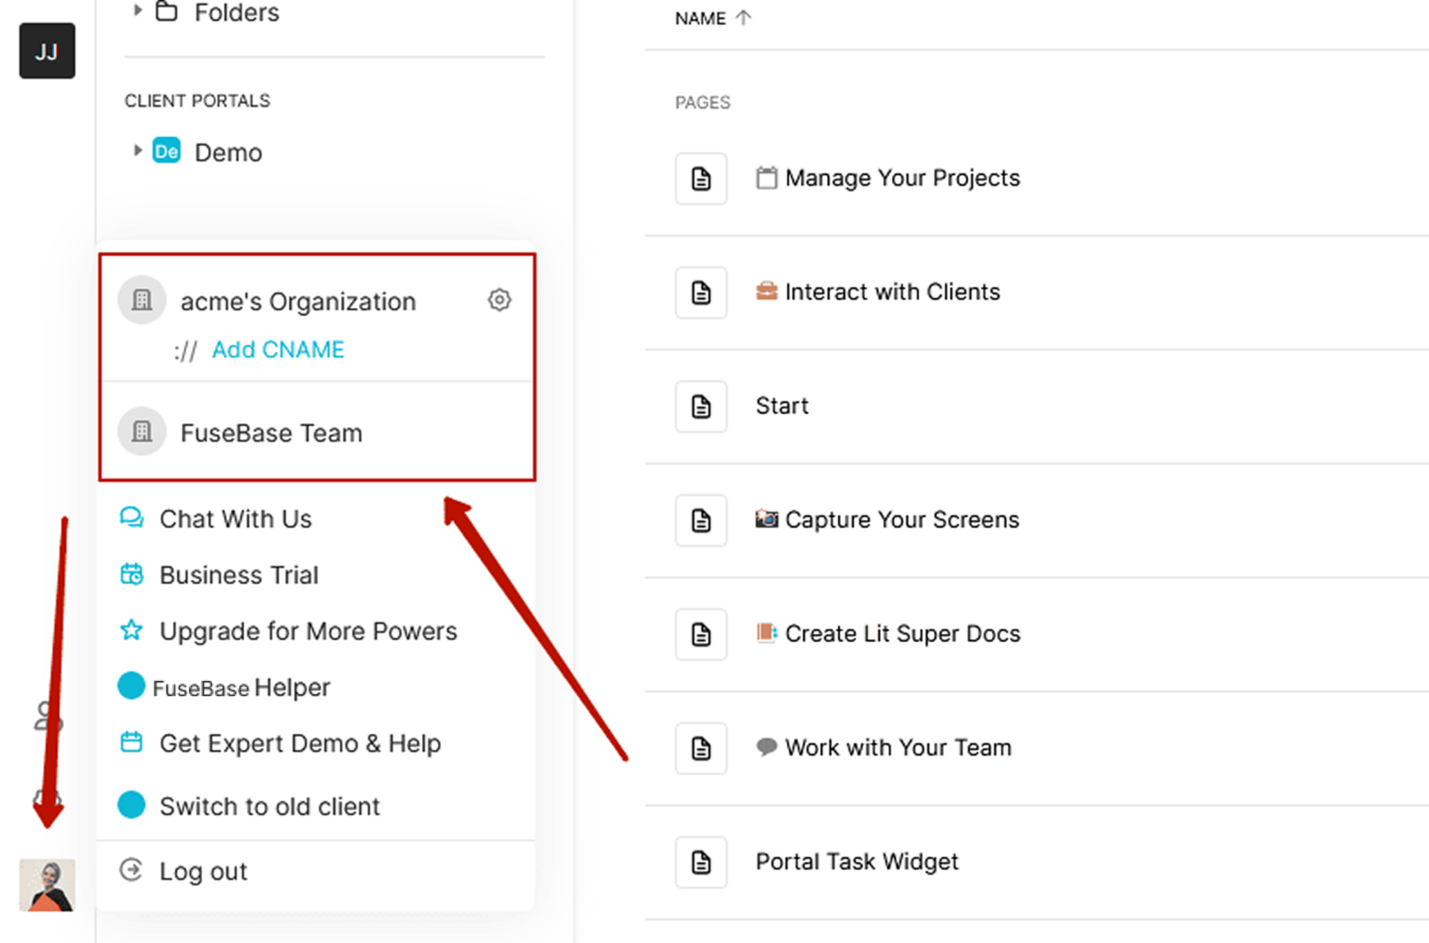Sort by NAME column arrow

click(743, 18)
